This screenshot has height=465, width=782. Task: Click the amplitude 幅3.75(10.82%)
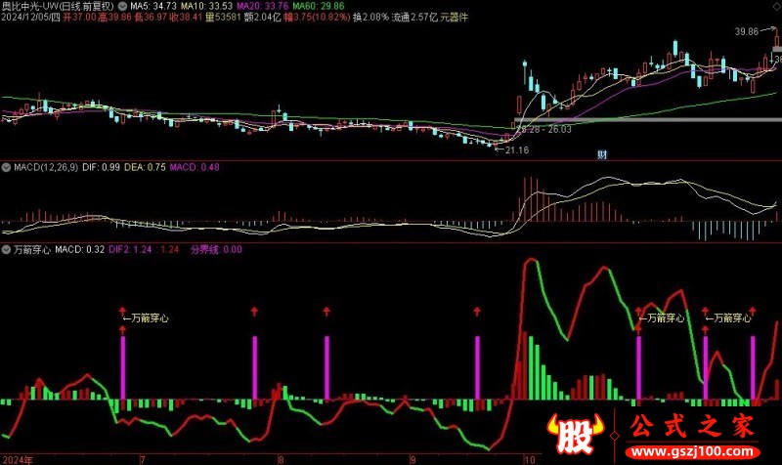click(x=317, y=18)
